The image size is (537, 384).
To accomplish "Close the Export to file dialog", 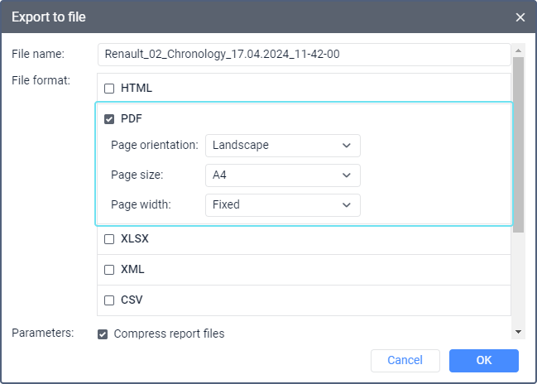I will tap(520, 17).
